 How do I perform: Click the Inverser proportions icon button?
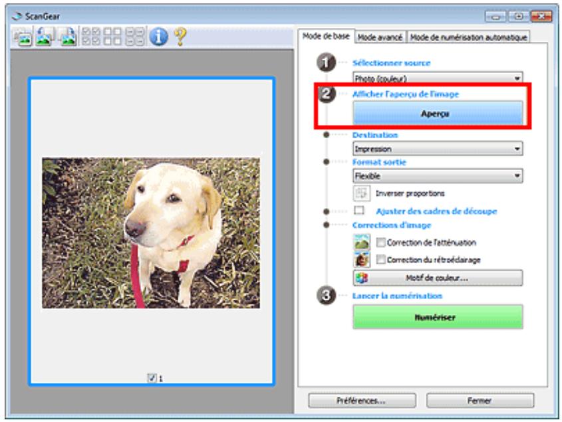pos(361,193)
